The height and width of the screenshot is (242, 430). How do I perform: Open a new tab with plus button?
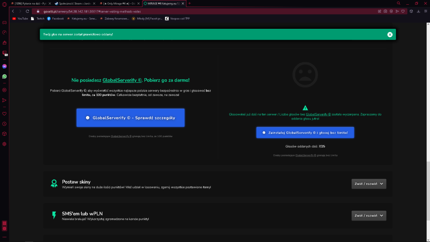pyautogui.click(x=190, y=3)
